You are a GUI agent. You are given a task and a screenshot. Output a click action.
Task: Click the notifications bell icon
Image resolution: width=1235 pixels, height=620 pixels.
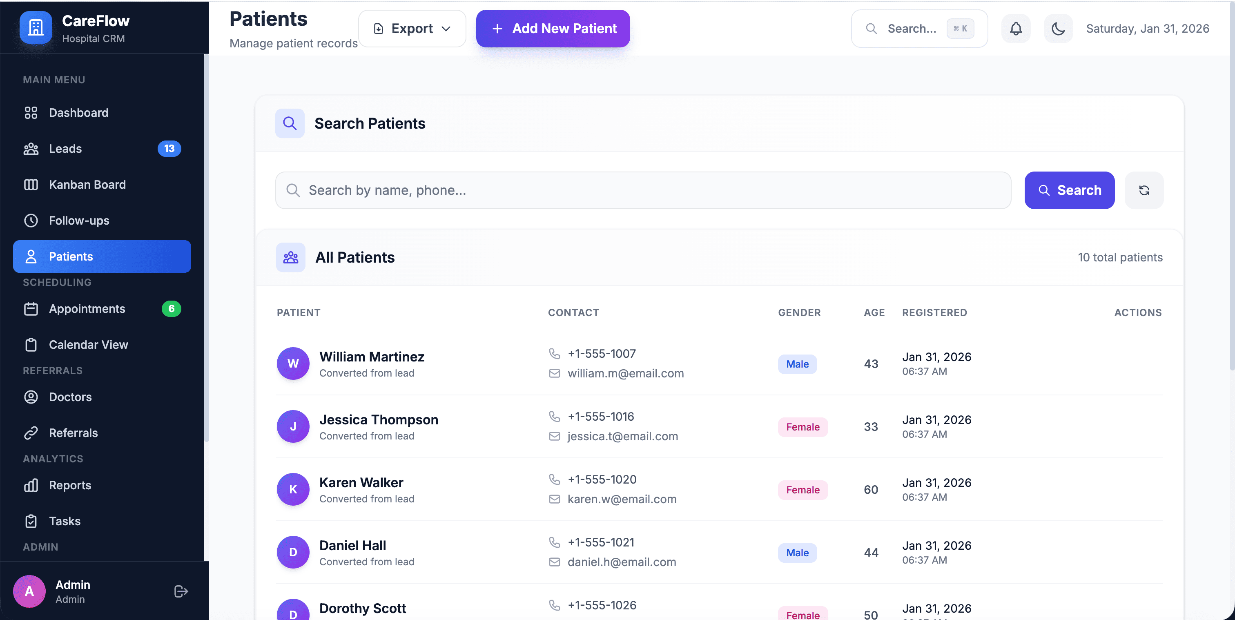1015,29
